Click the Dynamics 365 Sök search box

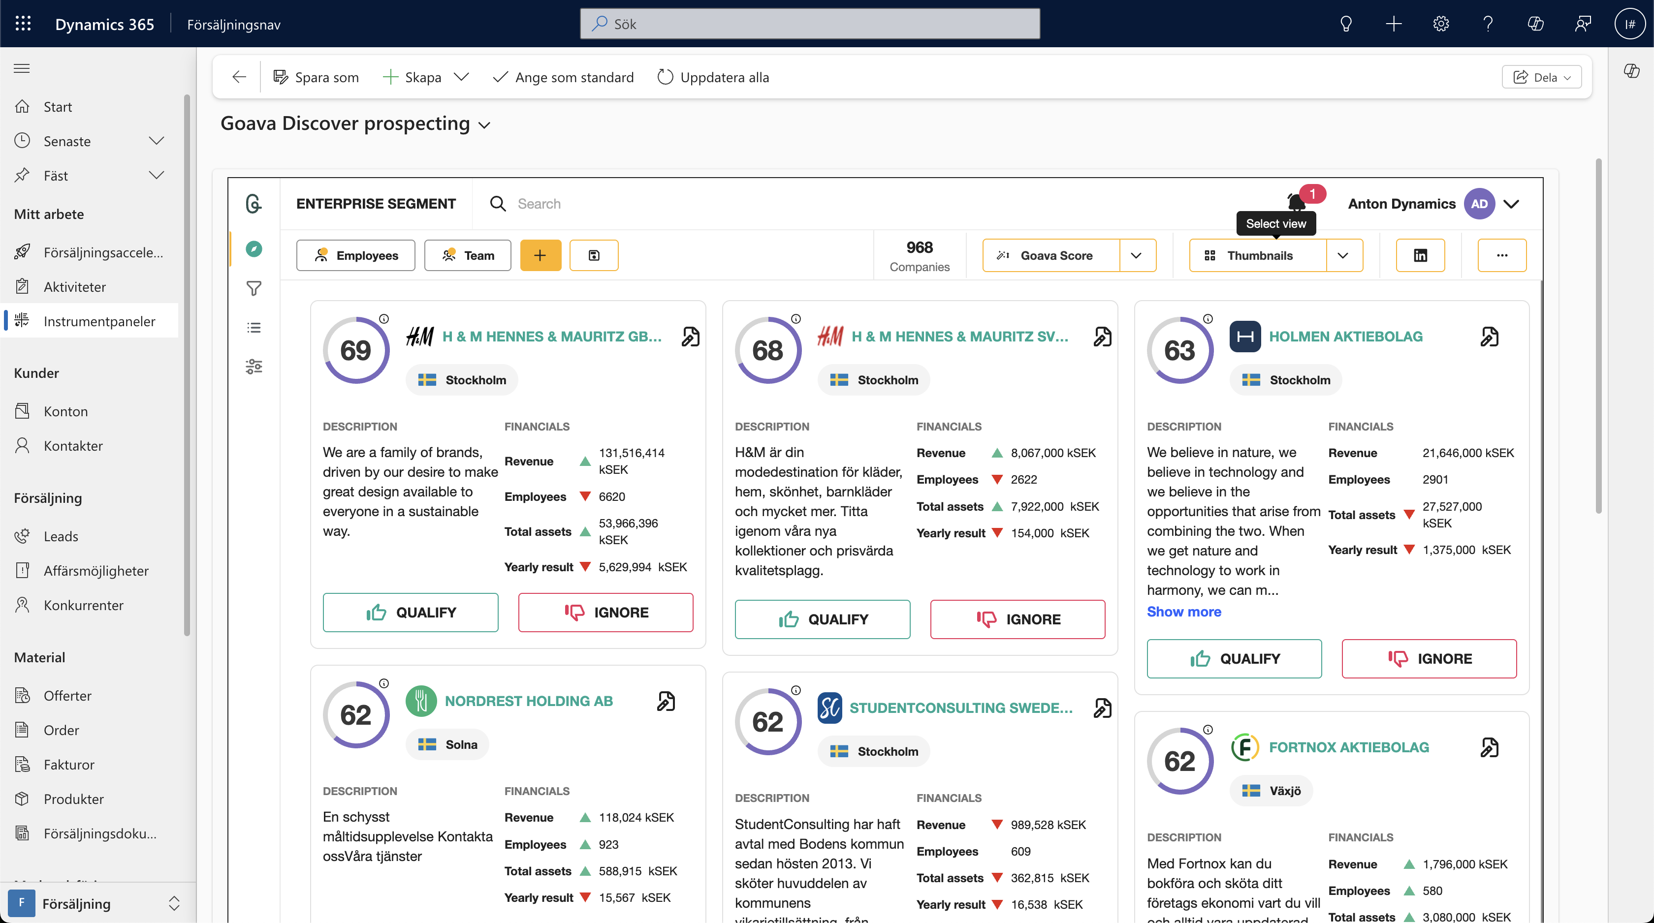[810, 24]
